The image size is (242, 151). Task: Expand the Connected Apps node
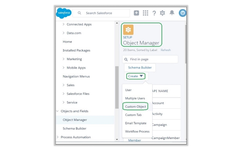(64, 24)
